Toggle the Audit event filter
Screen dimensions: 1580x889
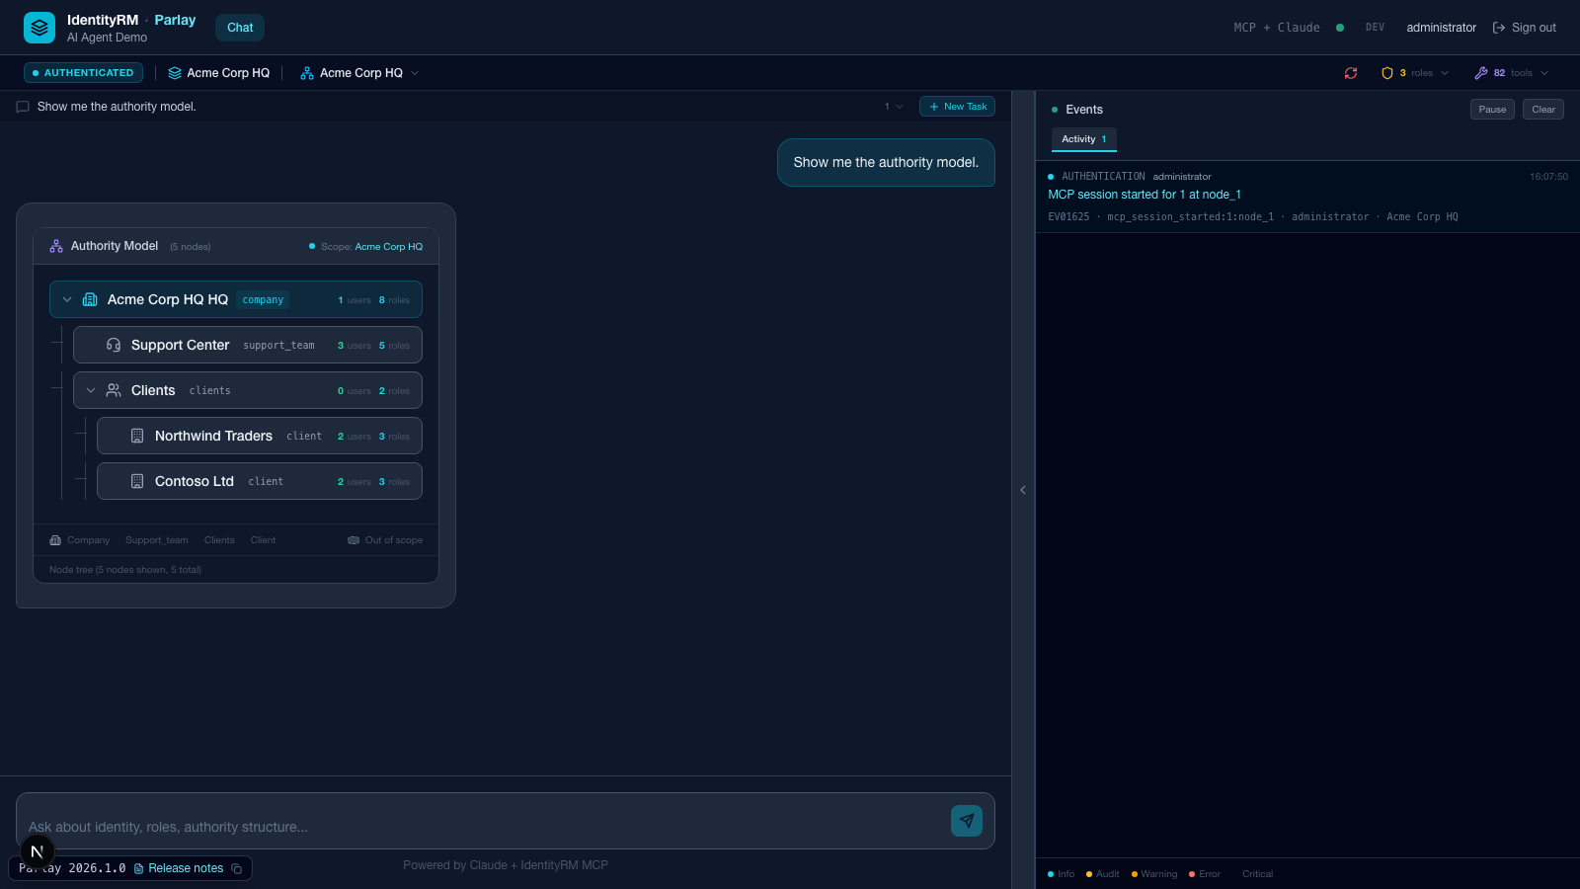tap(1103, 874)
